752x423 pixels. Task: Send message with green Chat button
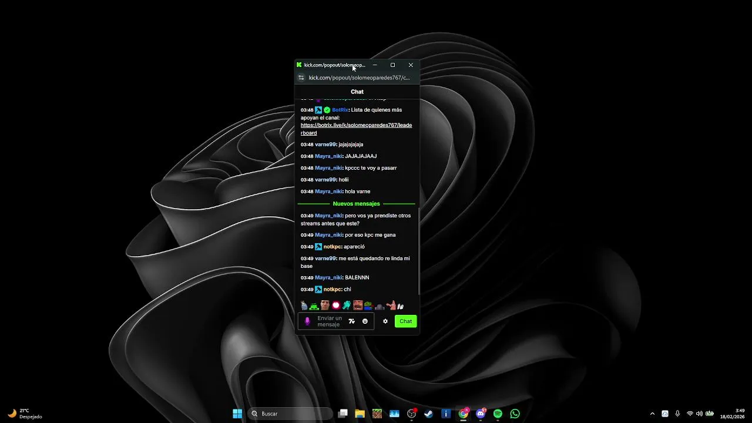405,321
